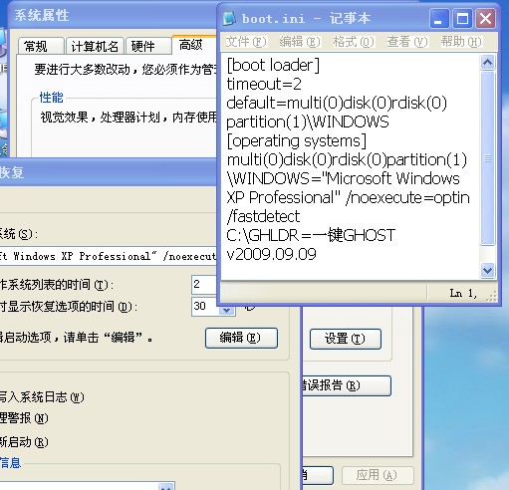Screen dimensions: 509x490
Task: Switch to the 计算机名 tab in 系统属性
Action: point(95,46)
